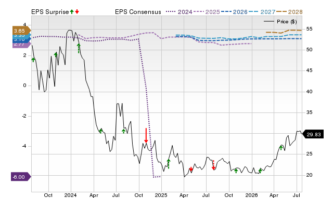Click the 25 label on the price axis
The height and width of the screenshot is (198, 333).
309,154
